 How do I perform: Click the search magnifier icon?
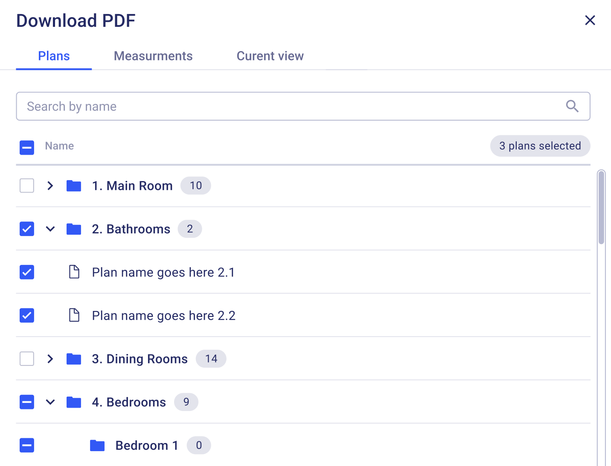[x=572, y=106]
